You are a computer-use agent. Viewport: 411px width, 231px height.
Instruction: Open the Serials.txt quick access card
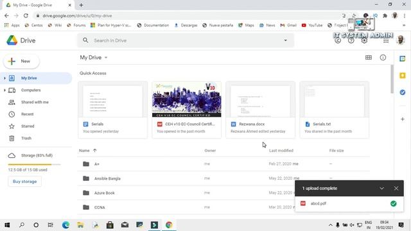click(x=334, y=110)
